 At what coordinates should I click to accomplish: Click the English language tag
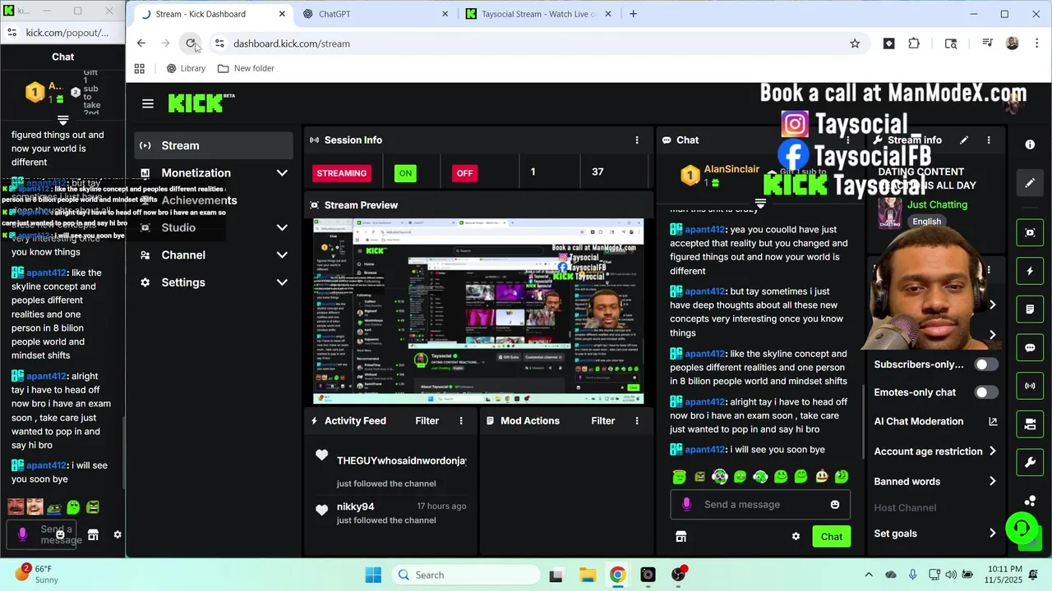click(926, 222)
